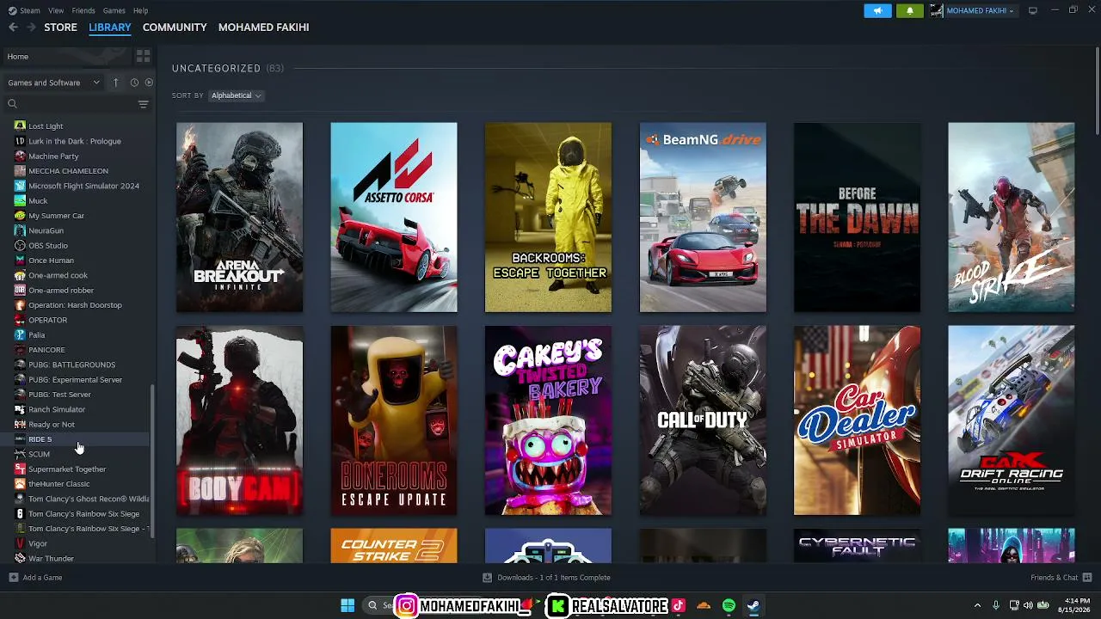Open the MOHAMED FAKIHI account dropdown
Screen dimensions: 1101x619
pyautogui.click(x=980, y=11)
